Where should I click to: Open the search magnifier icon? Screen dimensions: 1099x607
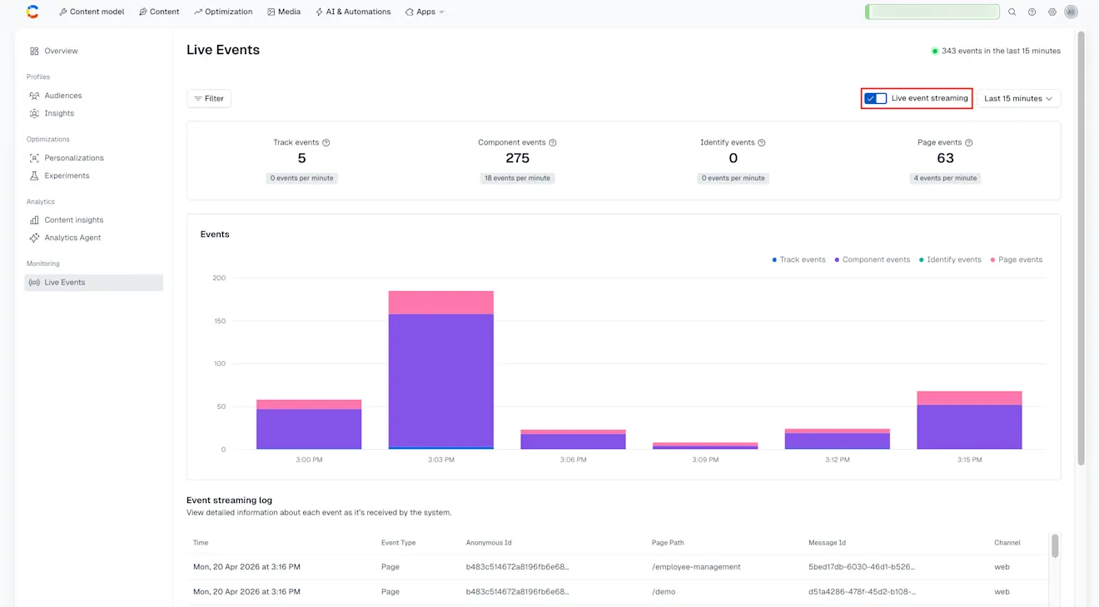point(1012,12)
